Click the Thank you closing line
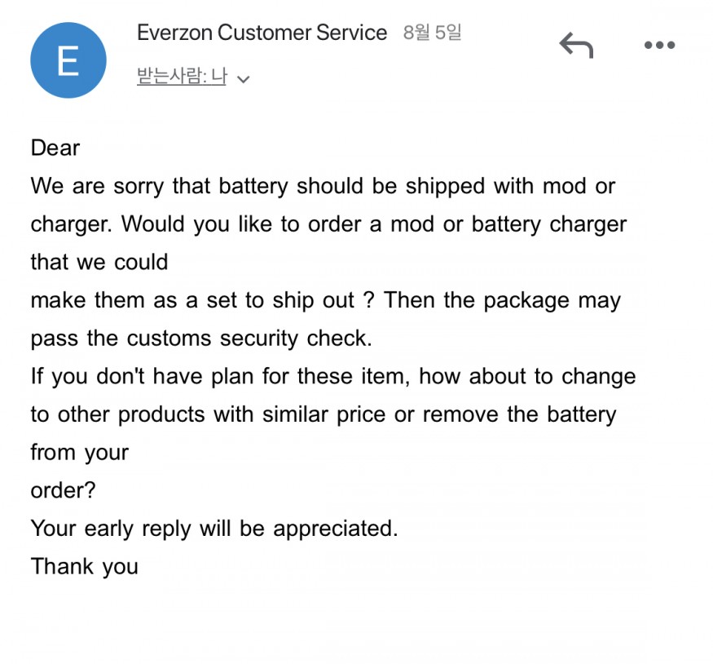Image resolution: width=713 pixels, height=664 pixels. pos(84,566)
